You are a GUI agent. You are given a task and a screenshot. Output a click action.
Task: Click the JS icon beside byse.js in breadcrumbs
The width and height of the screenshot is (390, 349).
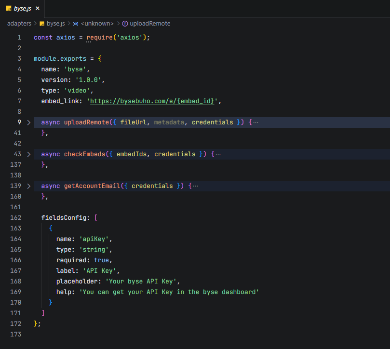(x=42, y=23)
